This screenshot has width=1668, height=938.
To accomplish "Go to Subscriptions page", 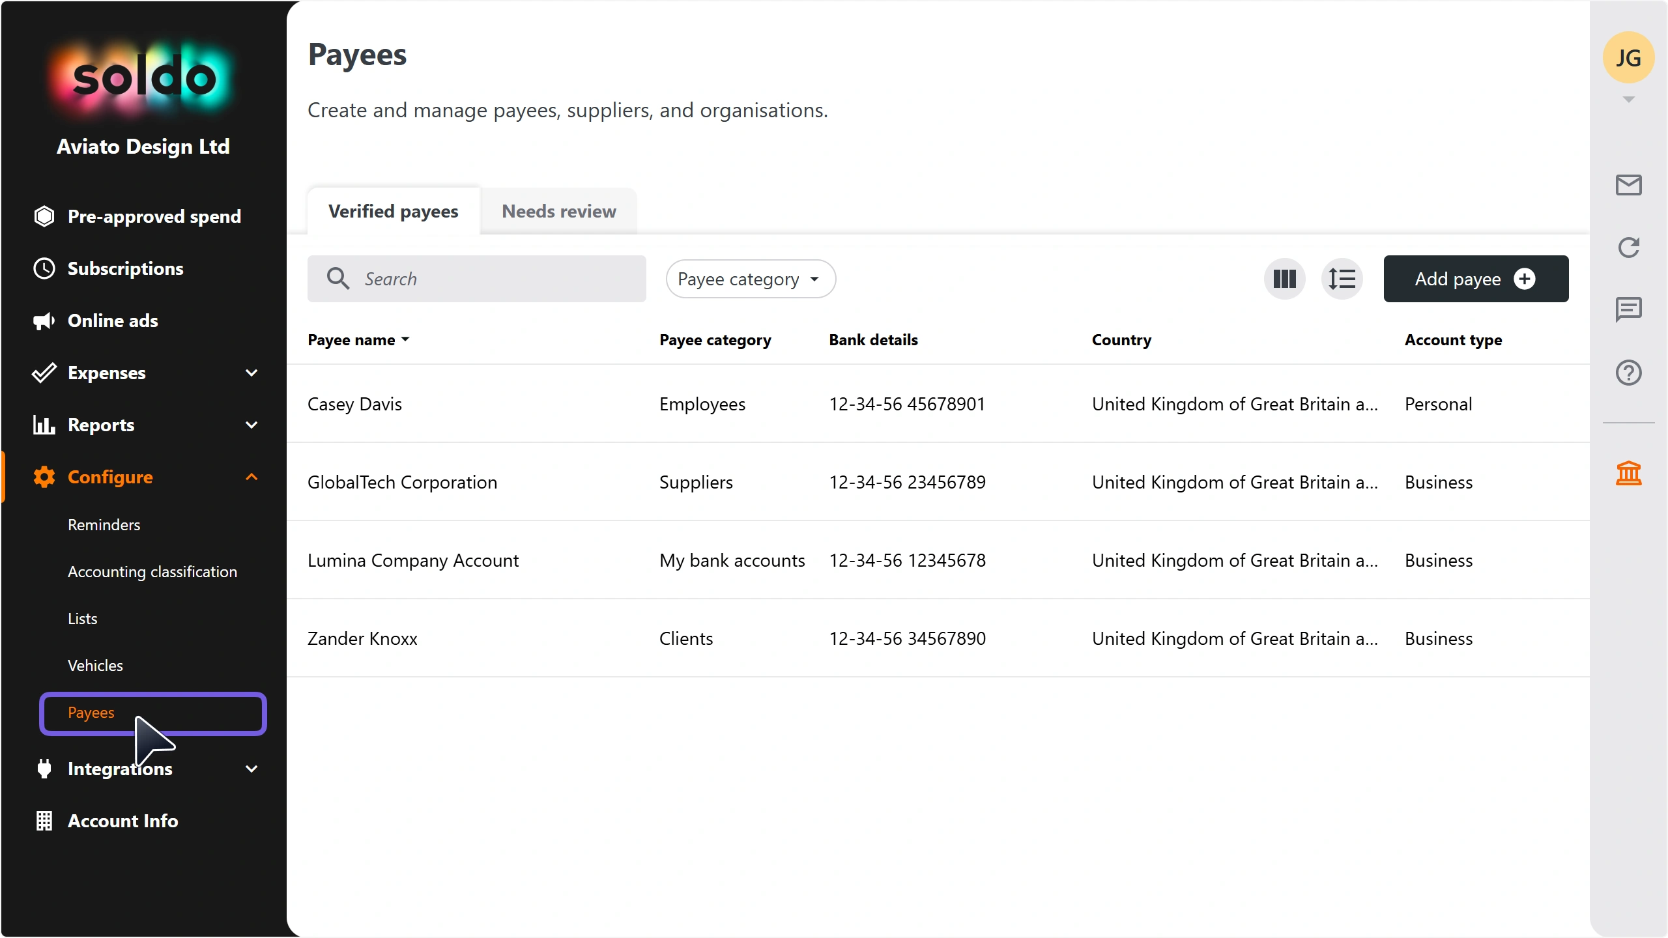I will click(126, 268).
